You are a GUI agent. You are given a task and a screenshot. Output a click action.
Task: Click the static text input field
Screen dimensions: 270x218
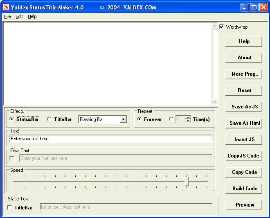(126, 207)
